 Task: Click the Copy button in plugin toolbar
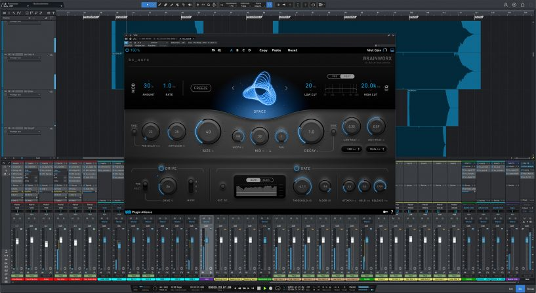coord(263,50)
